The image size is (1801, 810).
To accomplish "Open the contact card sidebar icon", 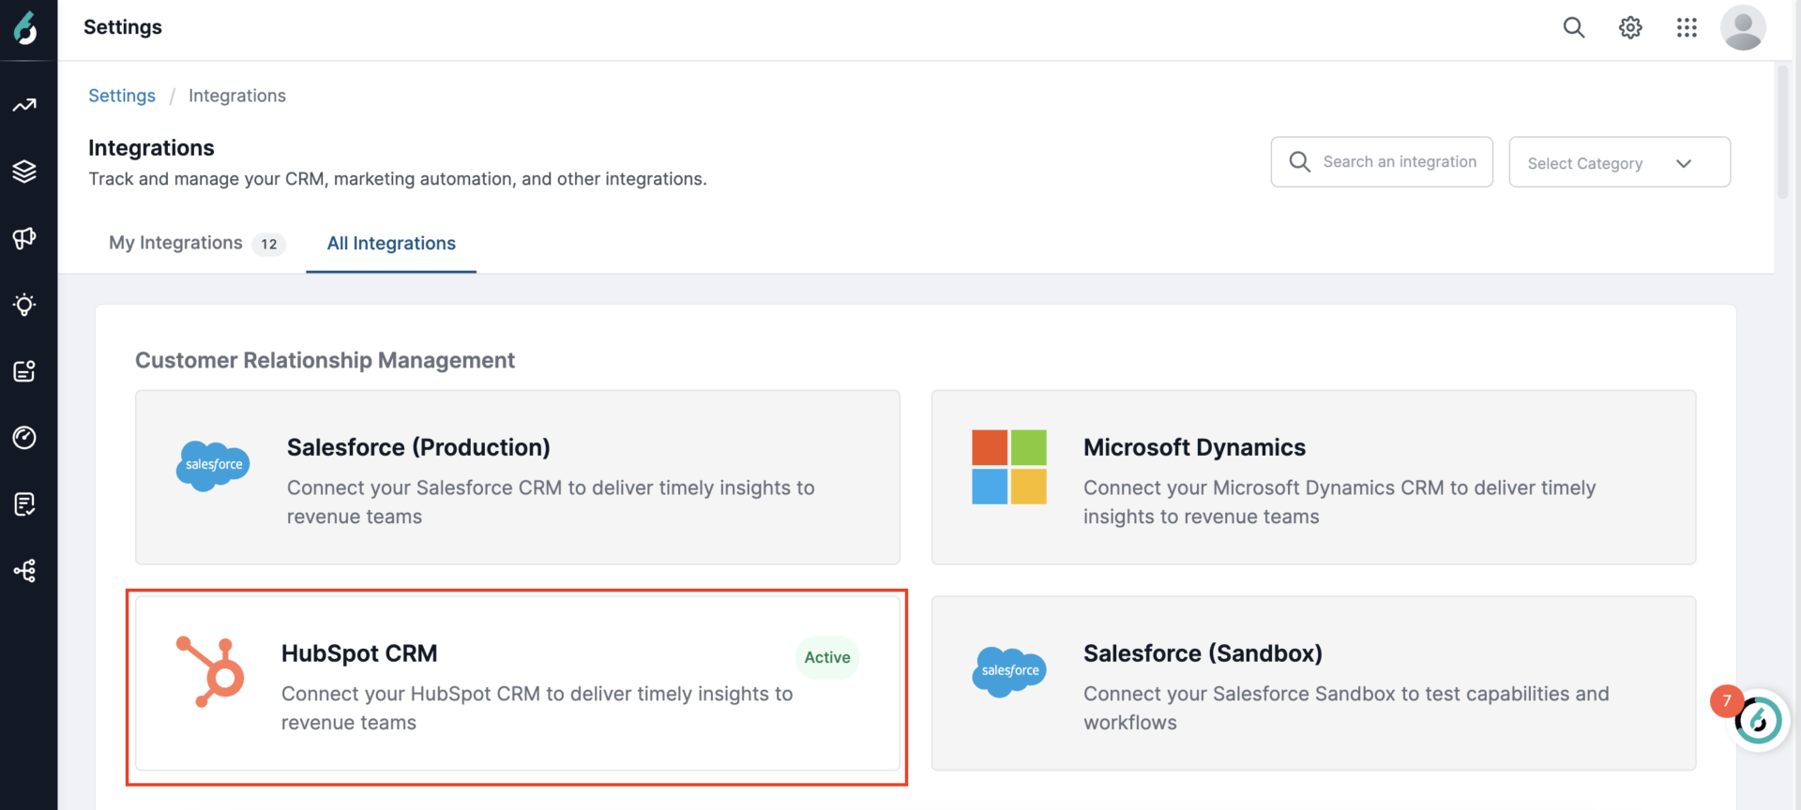I will coord(24,371).
